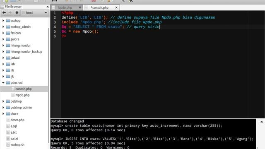The height and width of the screenshot is (149, 265).
Task: Select the exshop.sh file icon
Action: coord(8,145)
